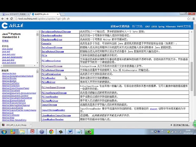Open the java.awt.datatransfer package

coord(12,57)
